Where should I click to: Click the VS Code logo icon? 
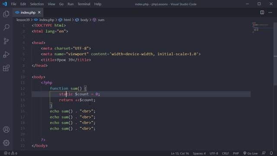tap(5, 4)
